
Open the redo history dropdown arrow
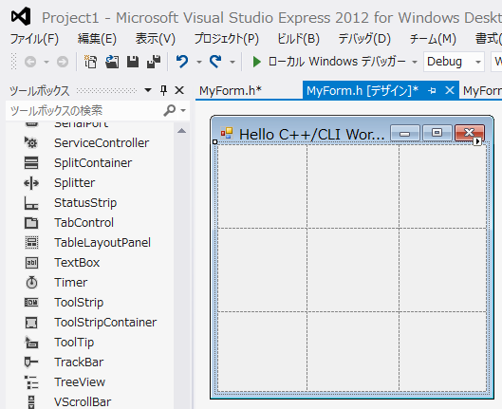coord(232,62)
